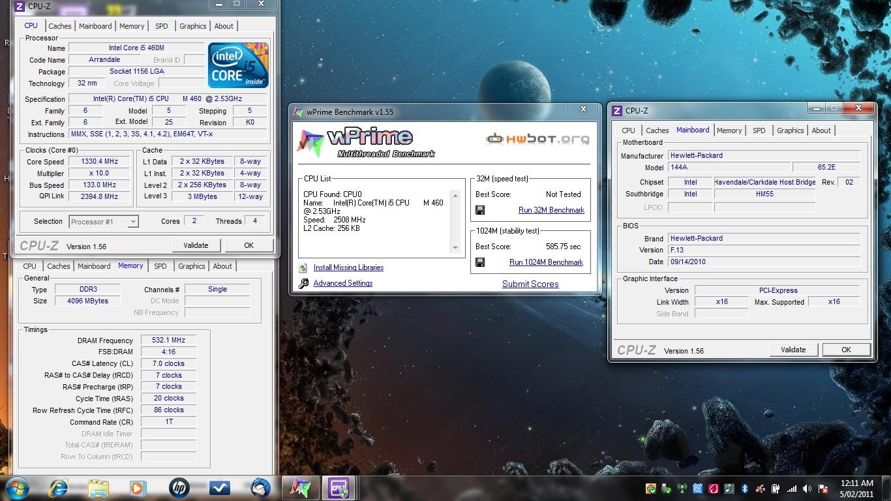Click the Show desktop strip beside the clock
Image resolution: width=891 pixels, height=501 pixels.
pos(886,488)
